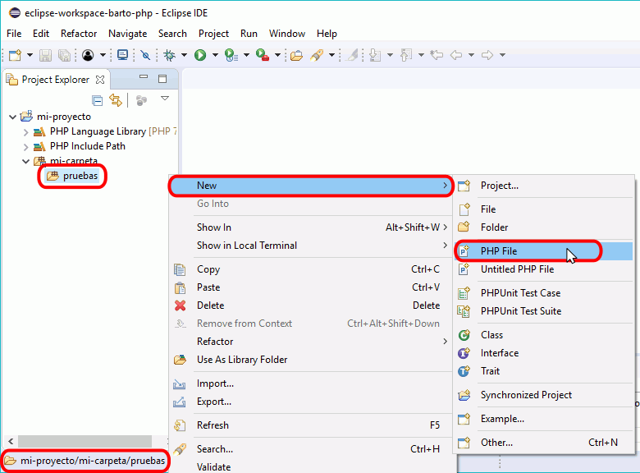Viewport: 640px width, 473px height.
Task: Choose Trait in New submenu
Action: [x=544, y=371]
